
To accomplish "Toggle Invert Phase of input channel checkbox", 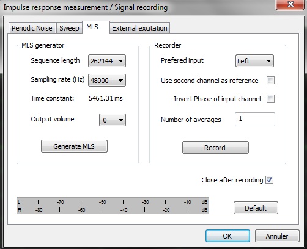I will [x=270, y=99].
